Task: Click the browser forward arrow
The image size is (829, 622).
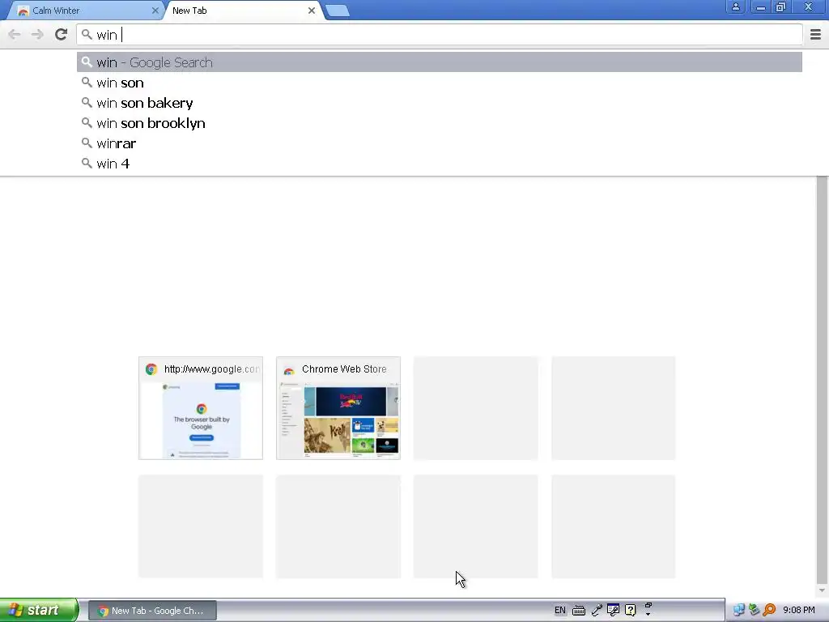Action: click(x=37, y=35)
